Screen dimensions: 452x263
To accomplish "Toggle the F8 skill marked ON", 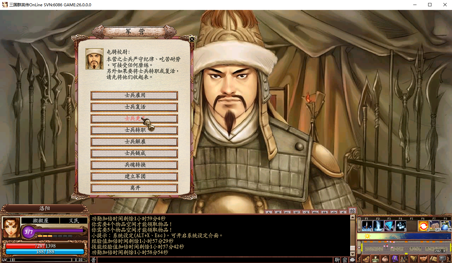I will coord(446,226).
